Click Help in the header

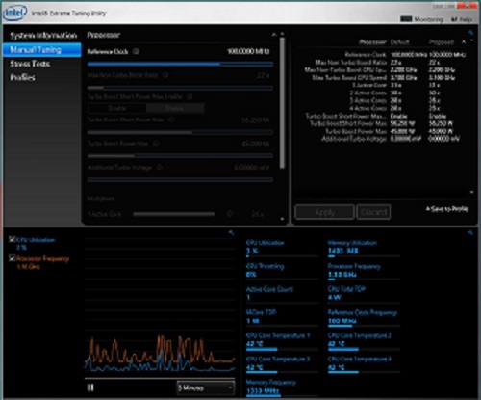tap(466, 19)
